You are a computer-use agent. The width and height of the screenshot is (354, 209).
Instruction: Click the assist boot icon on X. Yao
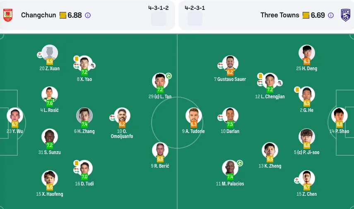click(93, 66)
